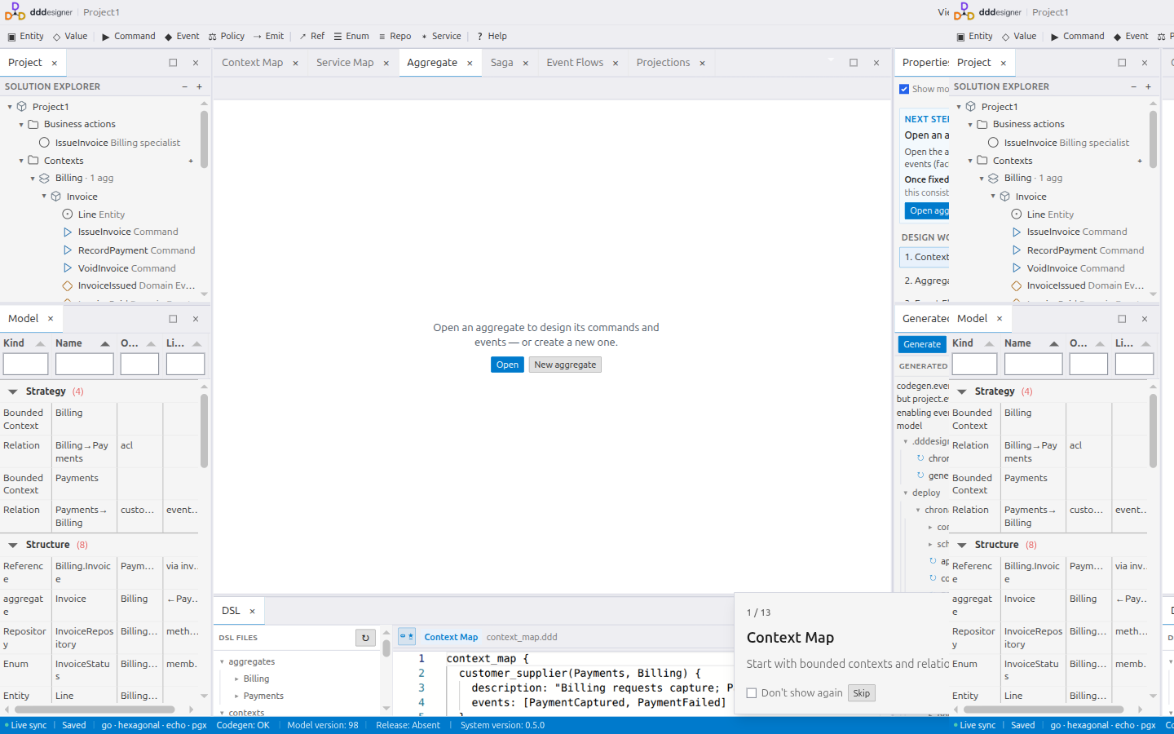
Task: Maximize the editor area containing the Aggregate tab
Action: [x=854, y=63]
